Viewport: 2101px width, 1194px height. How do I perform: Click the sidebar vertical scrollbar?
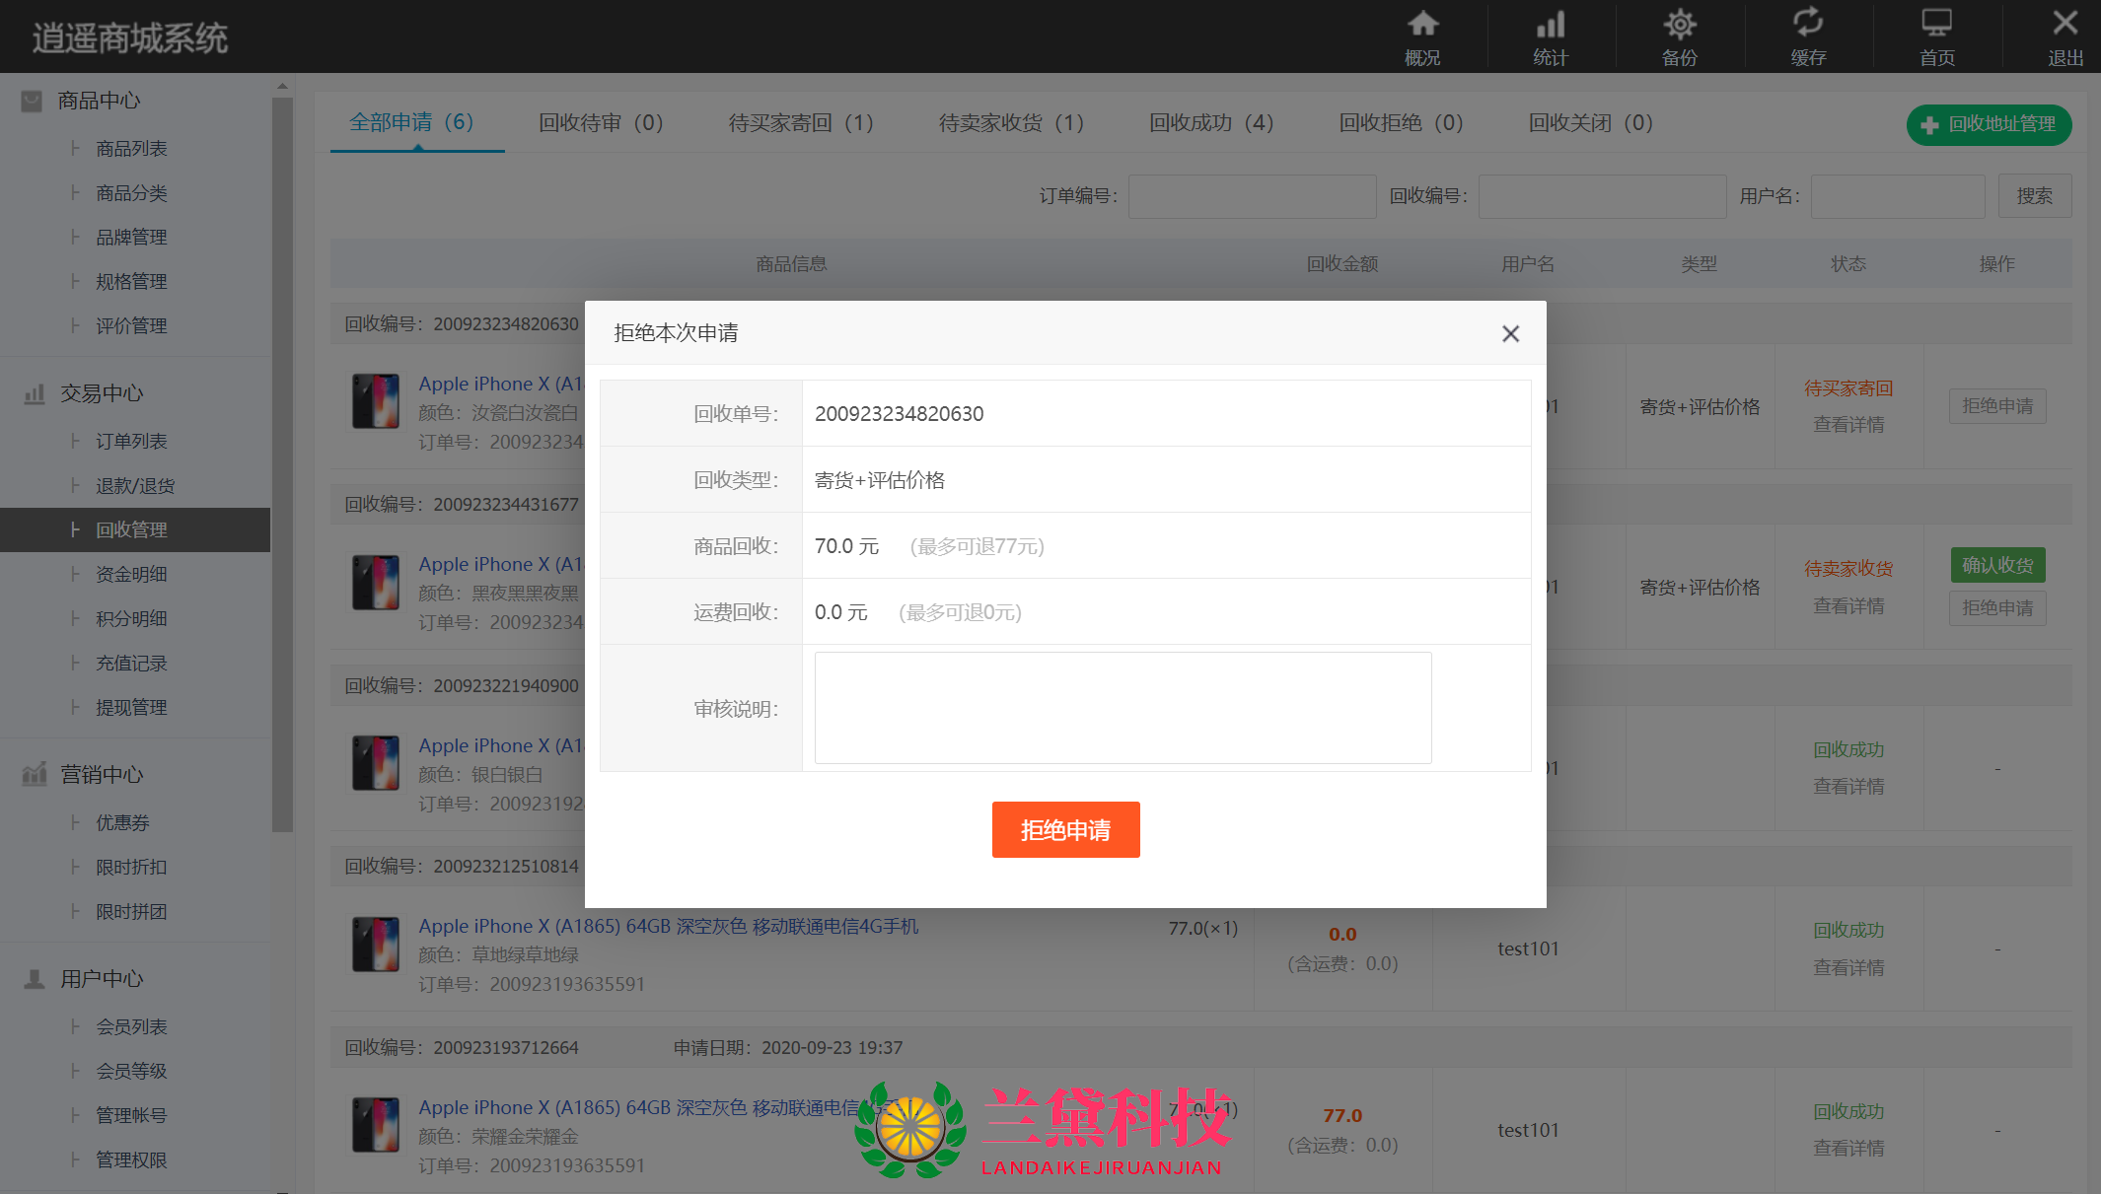282,463
